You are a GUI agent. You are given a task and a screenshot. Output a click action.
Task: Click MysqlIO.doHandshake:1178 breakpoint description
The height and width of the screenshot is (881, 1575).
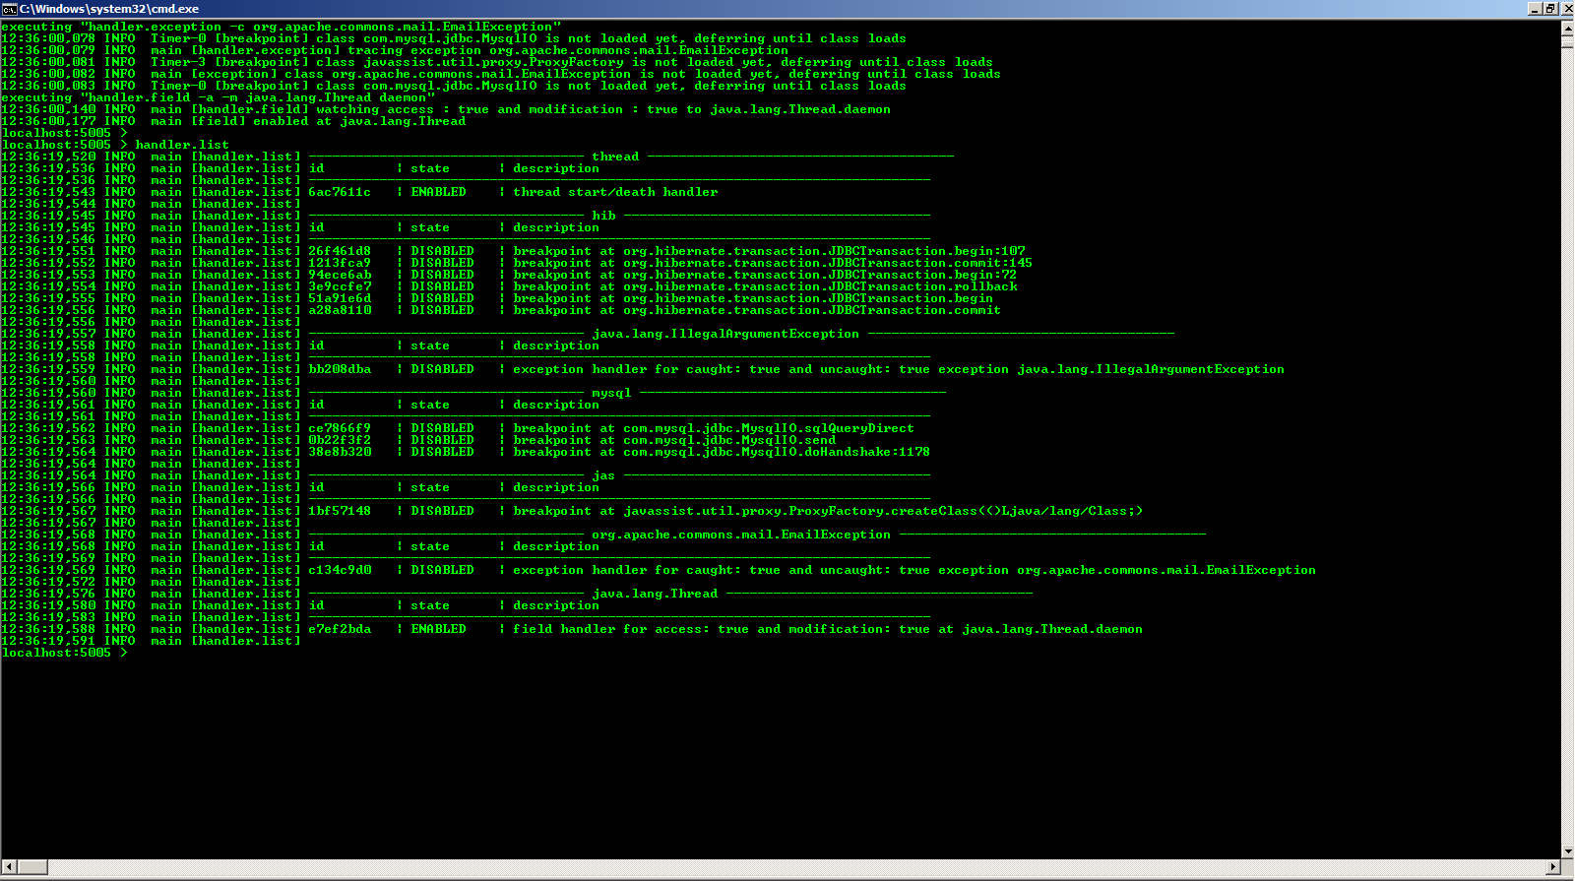[722, 452]
